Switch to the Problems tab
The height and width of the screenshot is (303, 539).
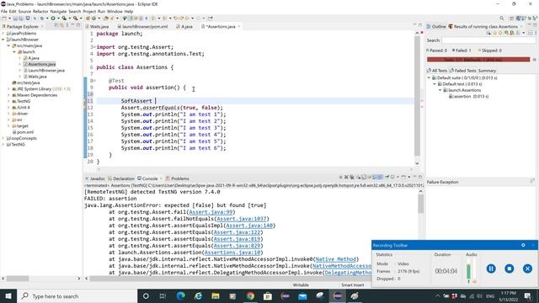point(178,178)
